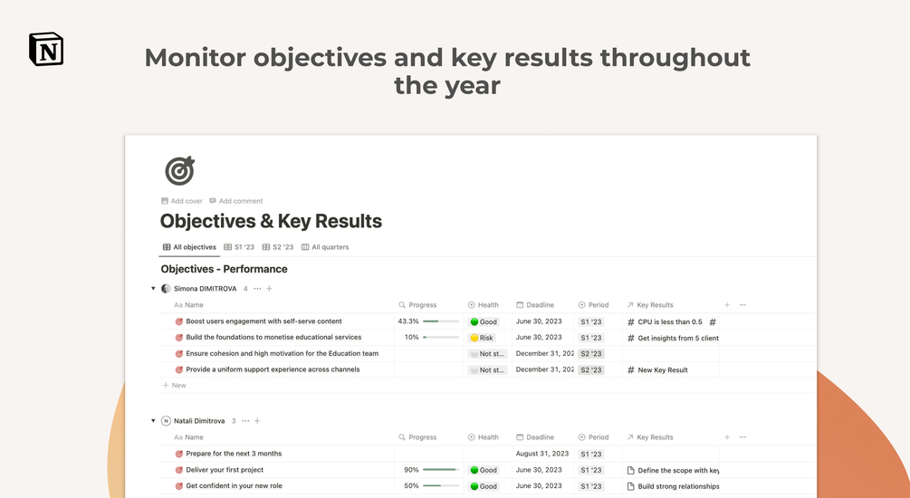Image resolution: width=910 pixels, height=498 pixels.
Task: Collapse the Natali Dimitrova group
Action: click(x=153, y=421)
